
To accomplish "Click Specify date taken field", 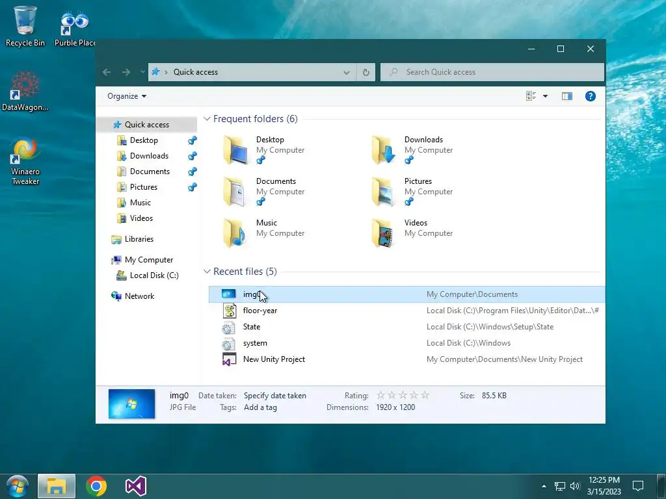I will coord(275,396).
